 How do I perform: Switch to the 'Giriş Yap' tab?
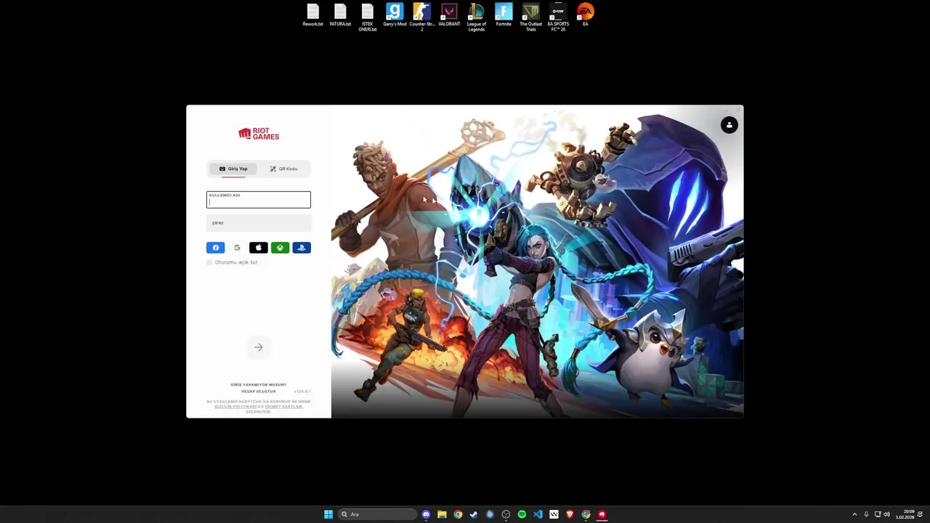tap(233, 169)
